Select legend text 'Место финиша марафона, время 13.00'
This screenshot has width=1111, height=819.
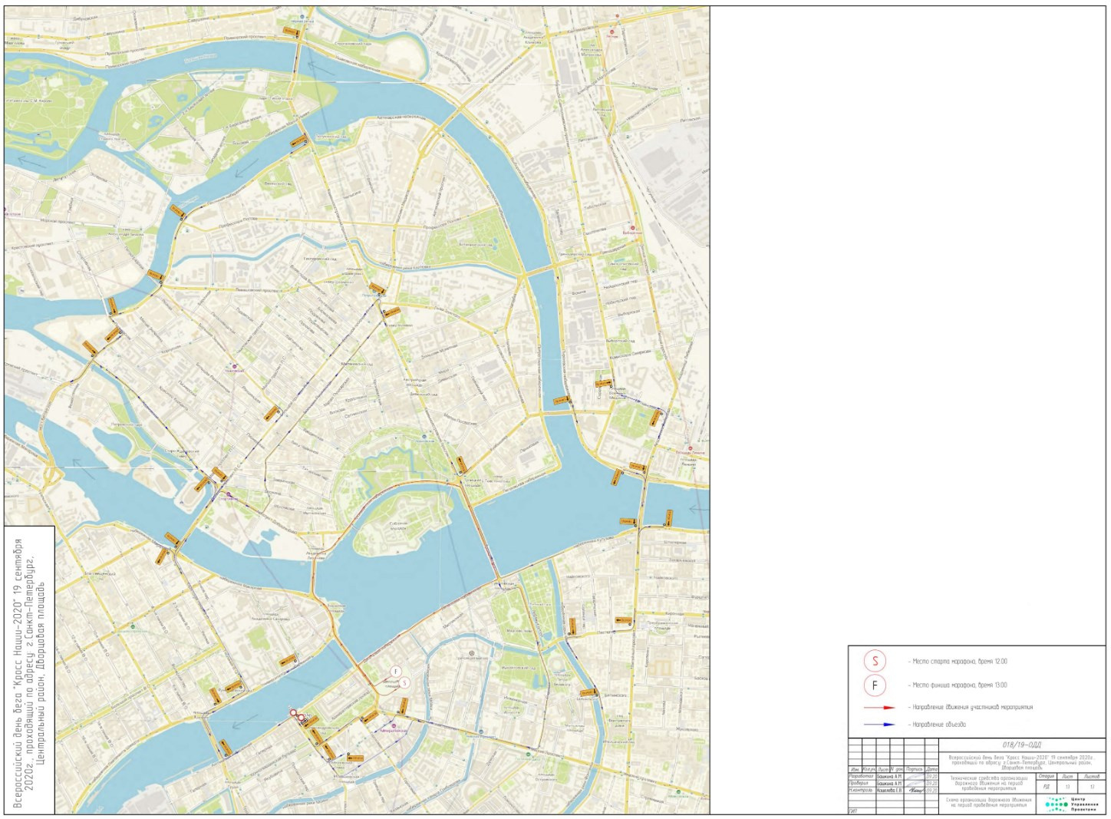click(959, 685)
